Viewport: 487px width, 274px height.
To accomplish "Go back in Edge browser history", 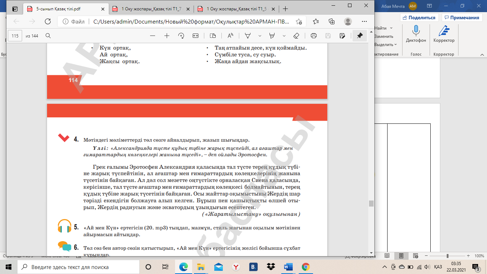I will [16, 21].
